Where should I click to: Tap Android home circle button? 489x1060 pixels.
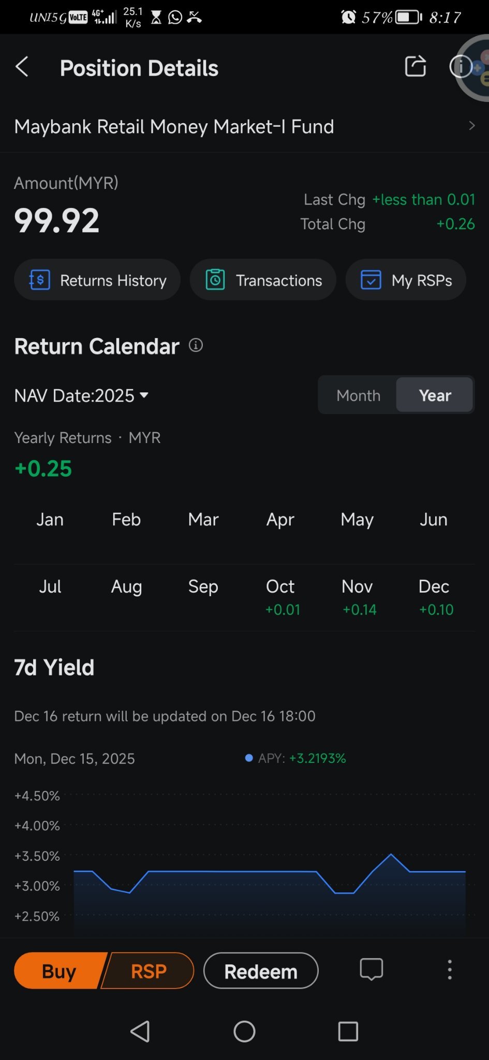[244, 1031]
